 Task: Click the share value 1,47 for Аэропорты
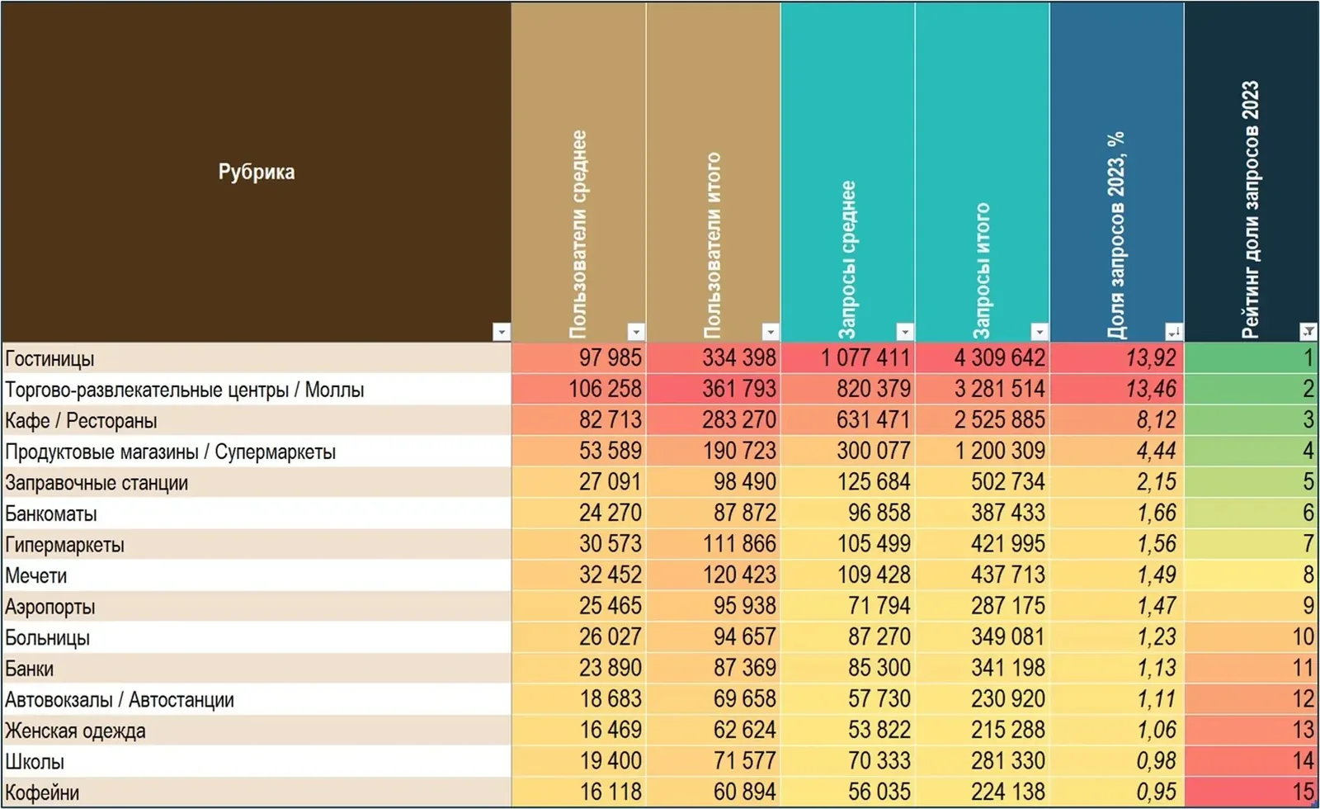[x=1116, y=606]
